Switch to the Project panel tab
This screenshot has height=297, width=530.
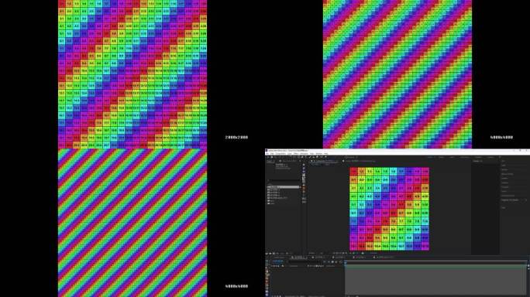pos(270,161)
